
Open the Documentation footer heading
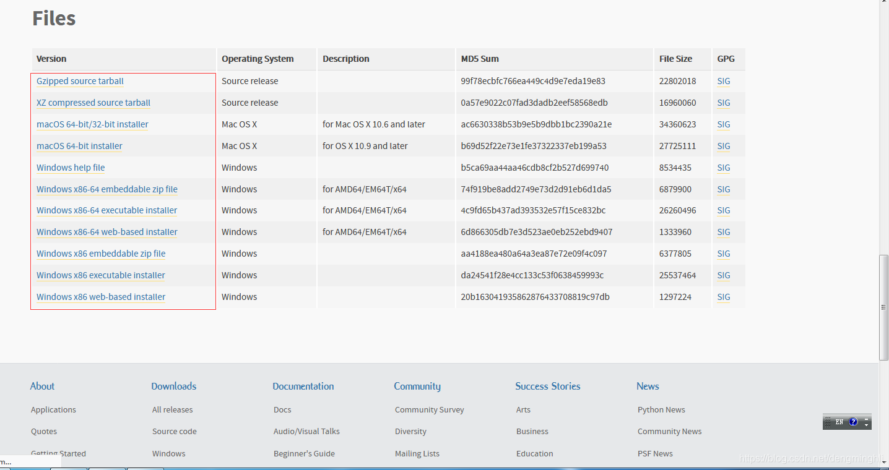click(303, 386)
